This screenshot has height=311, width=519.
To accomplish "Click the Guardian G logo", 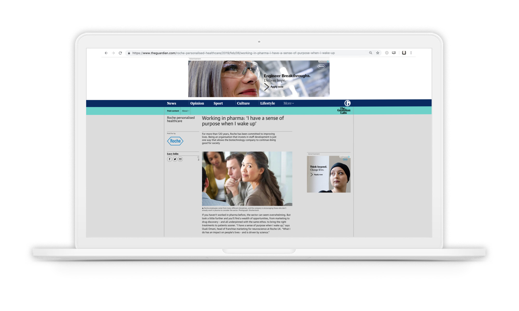I will point(347,103).
